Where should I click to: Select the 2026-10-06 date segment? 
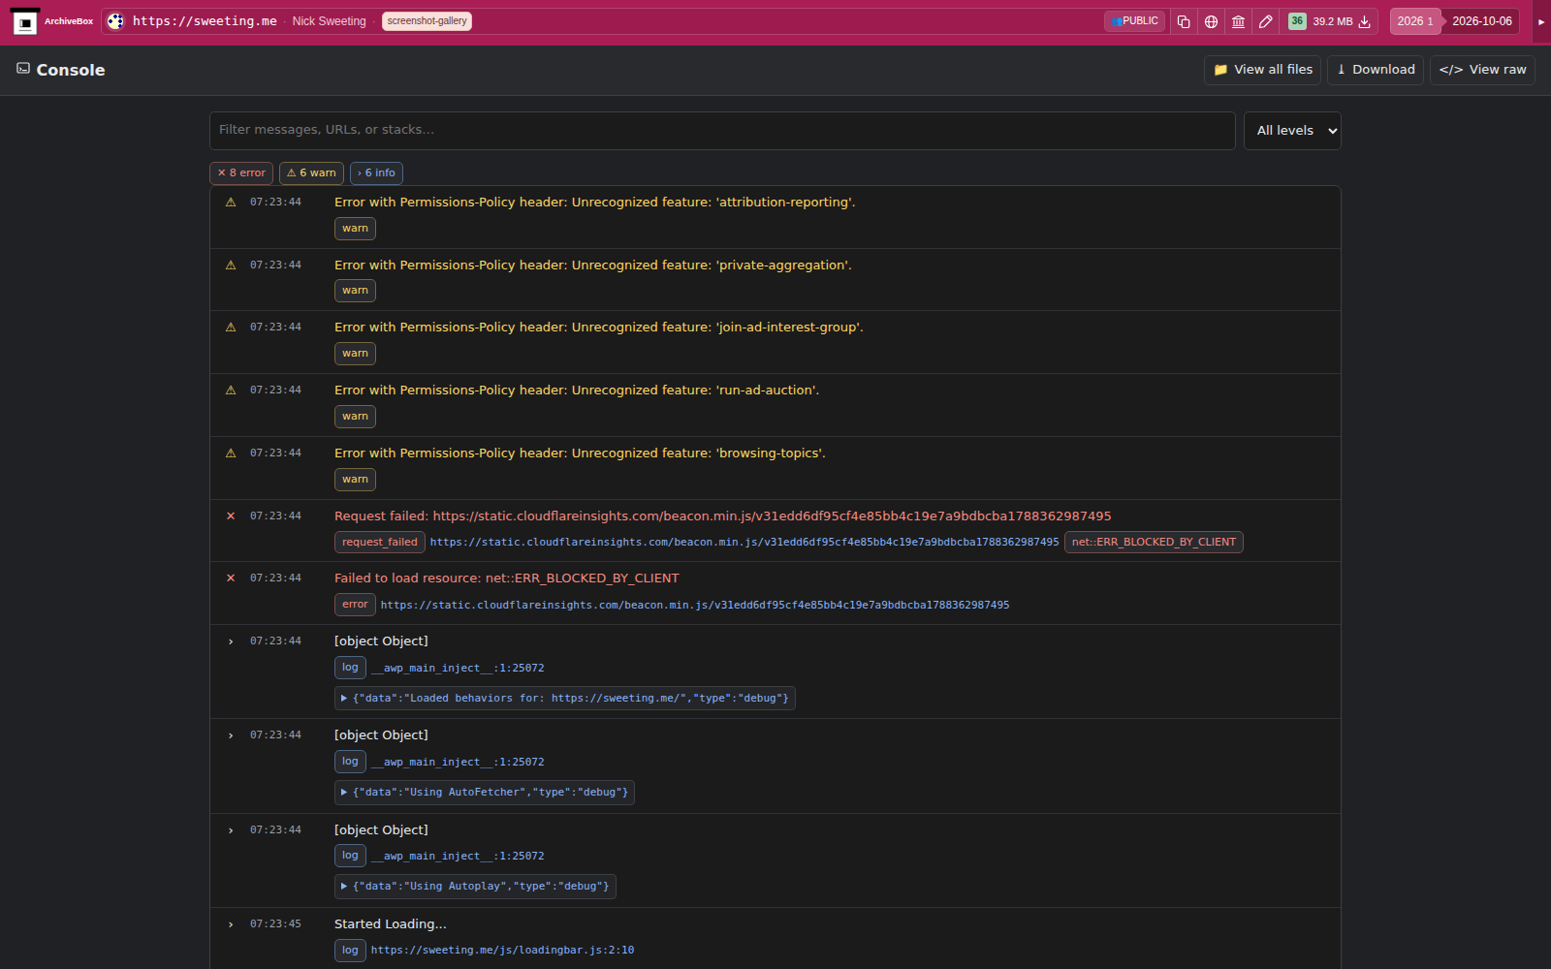tap(1481, 21)
